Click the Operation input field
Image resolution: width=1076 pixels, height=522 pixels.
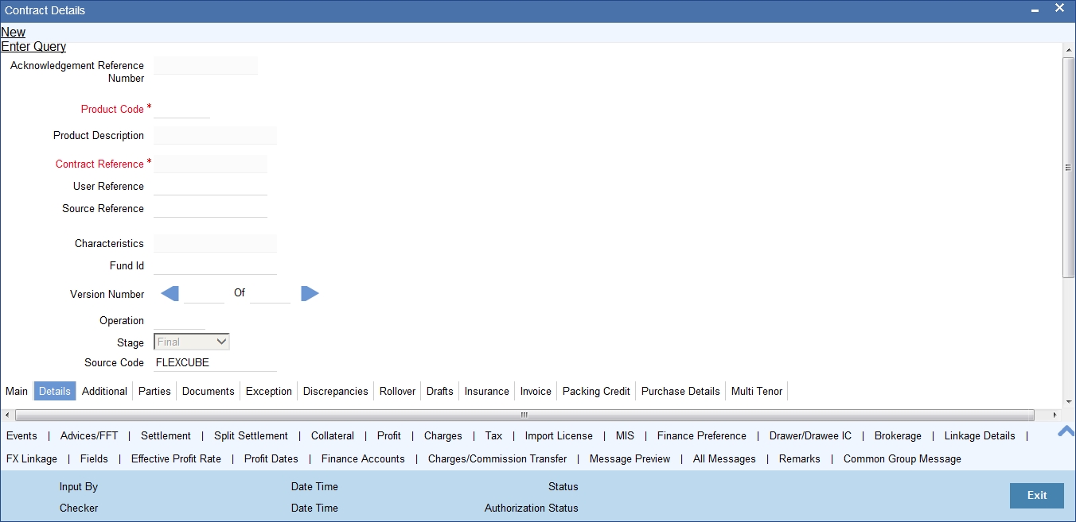point(179,320)
